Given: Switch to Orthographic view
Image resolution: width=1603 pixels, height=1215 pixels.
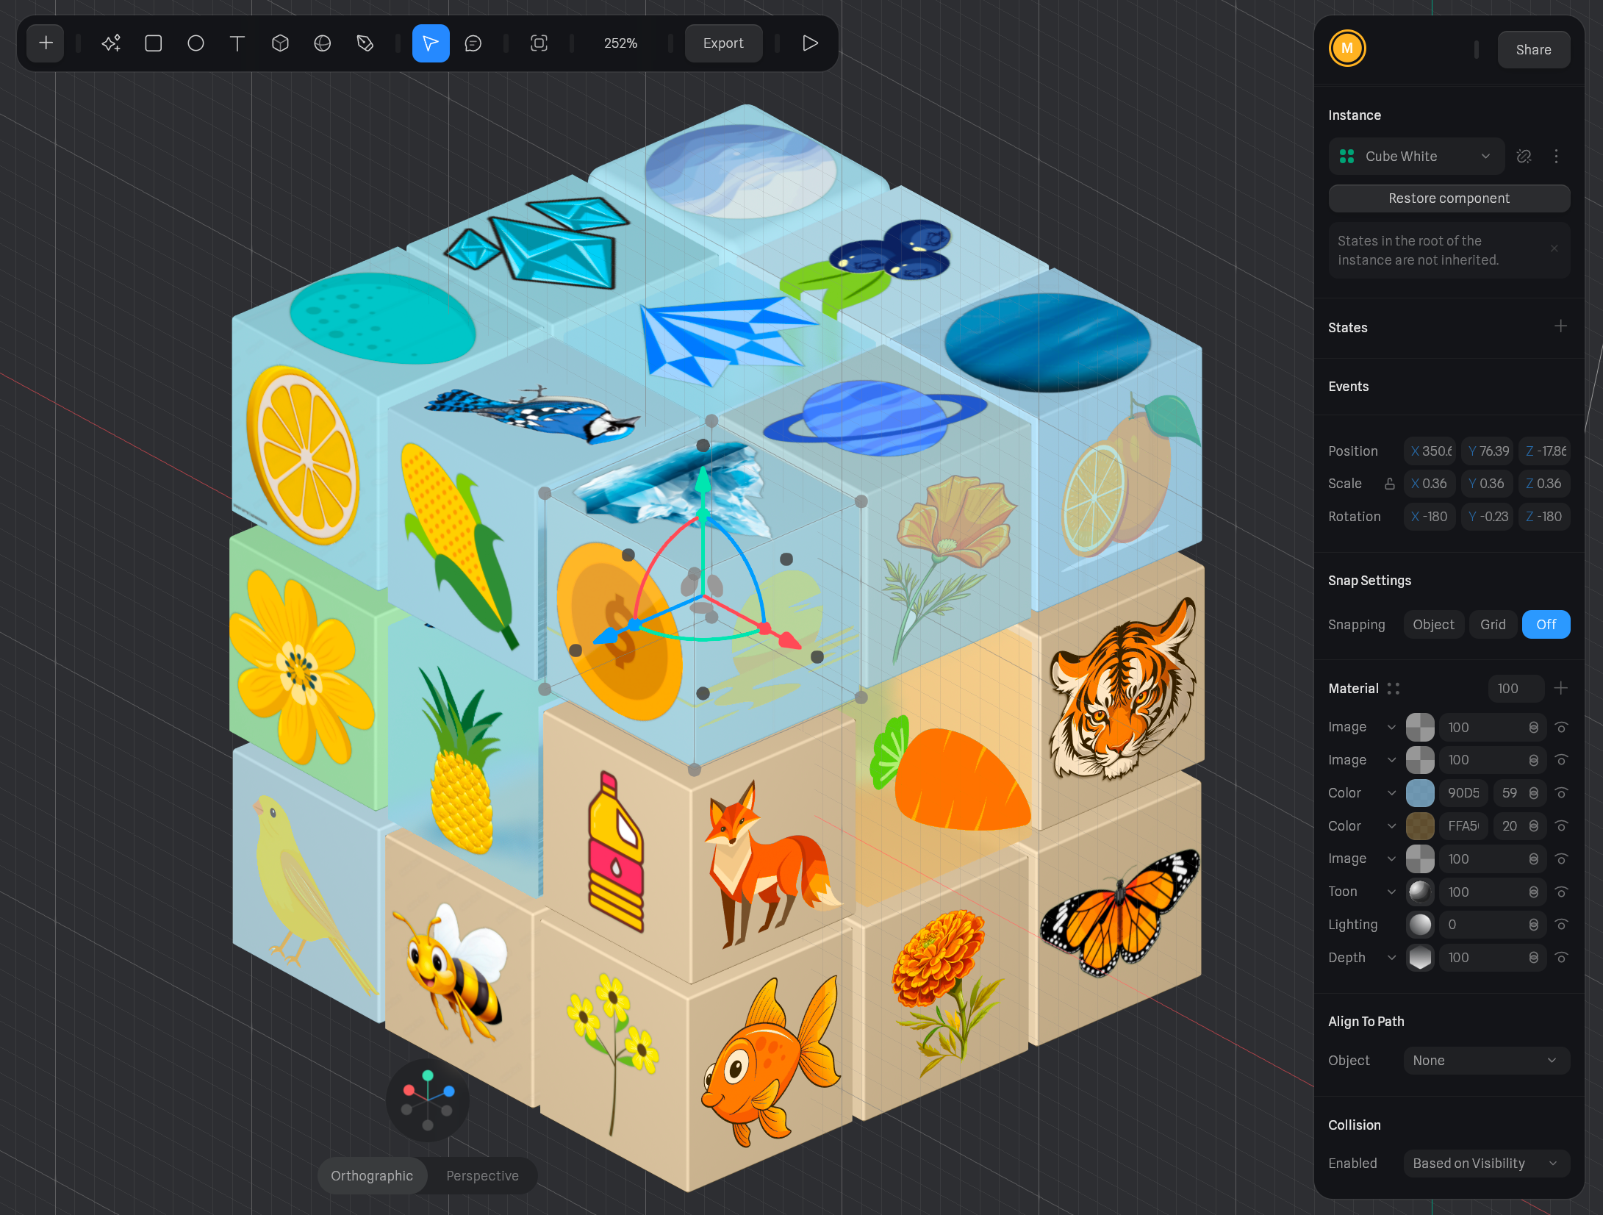Looking at the screenshot, I should pos(372,1175).
